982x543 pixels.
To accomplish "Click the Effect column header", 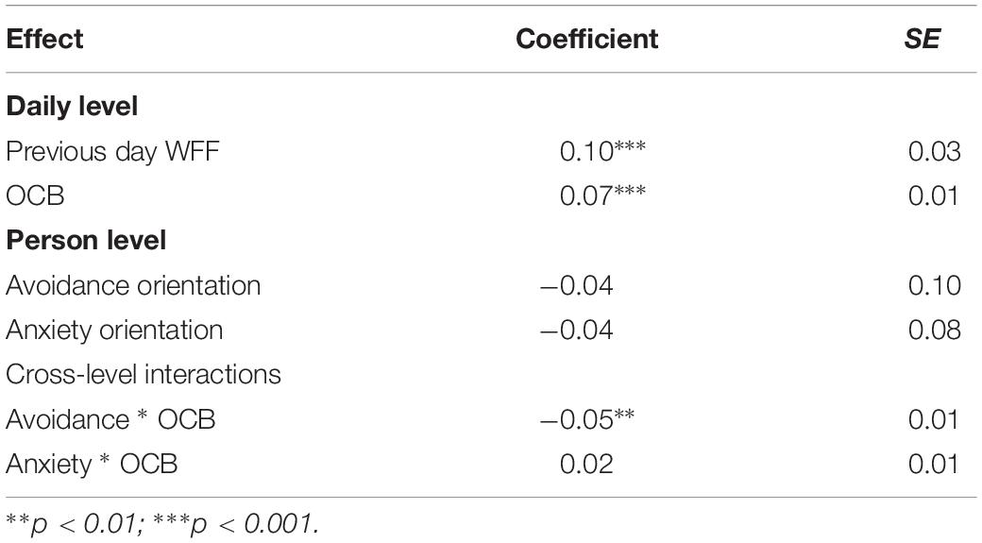I will [44, 39].
